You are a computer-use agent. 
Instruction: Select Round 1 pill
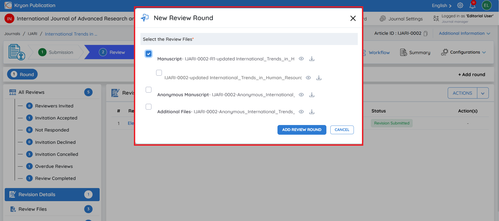click(x=22, y=74)
